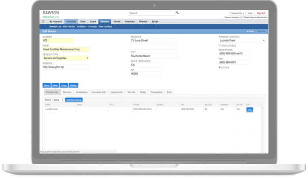
Task: Click the contacts table scrollbar
Action: point(262,129)
